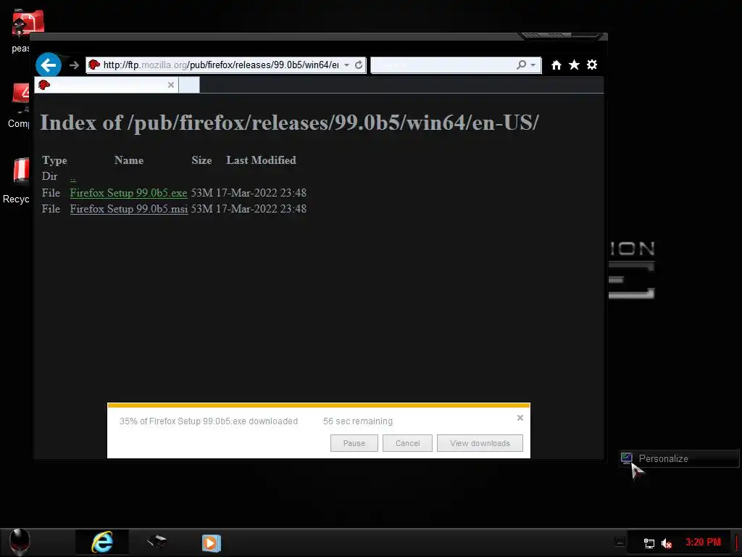
Task: Open favorites with the star icon
Action: point(574,65)
